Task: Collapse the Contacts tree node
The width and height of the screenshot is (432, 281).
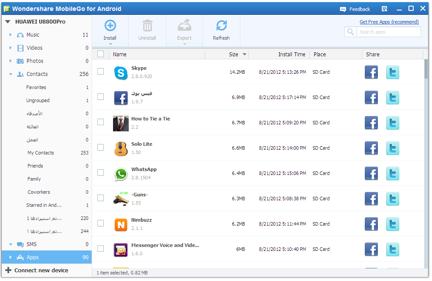Action: [11, 74]
